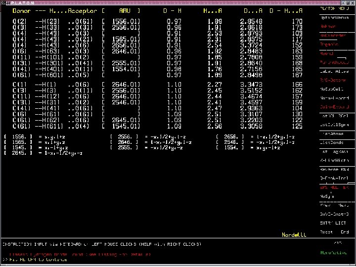The height and width of the screenshot is (267, 356).
Task: Click SAVE-InstrS in side menu
Action: pyautogui.click(x=334, y=214)
